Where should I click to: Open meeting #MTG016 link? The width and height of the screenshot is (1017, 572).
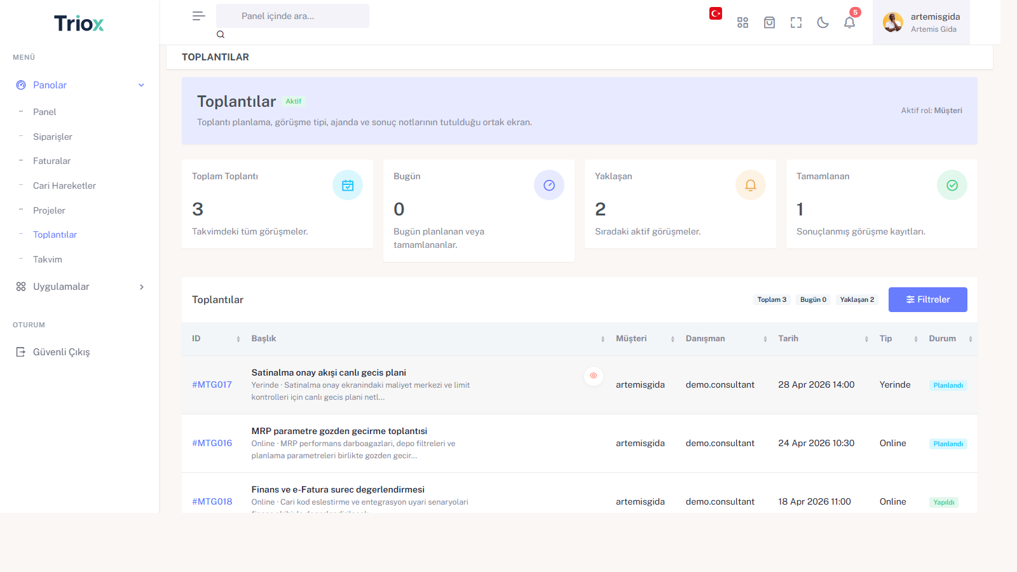212,443
